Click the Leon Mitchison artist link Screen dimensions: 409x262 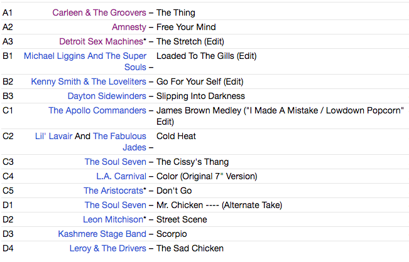pyautogui.click(x=112, y=219)
